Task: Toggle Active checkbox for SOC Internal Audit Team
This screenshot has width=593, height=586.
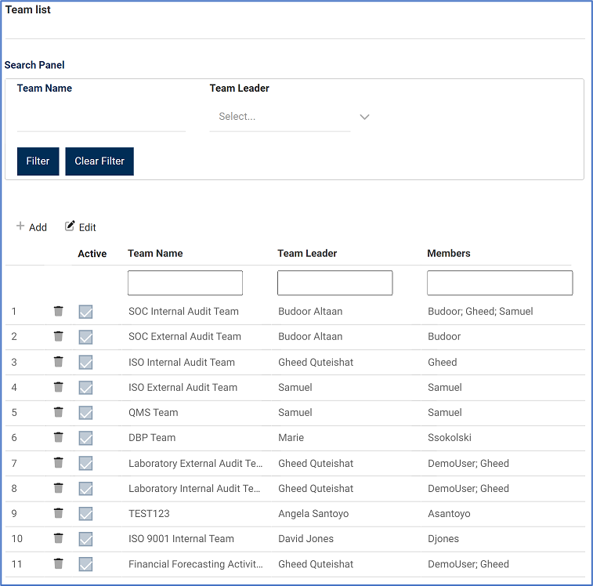Action: pyautogui.click(x=86, y=312)
